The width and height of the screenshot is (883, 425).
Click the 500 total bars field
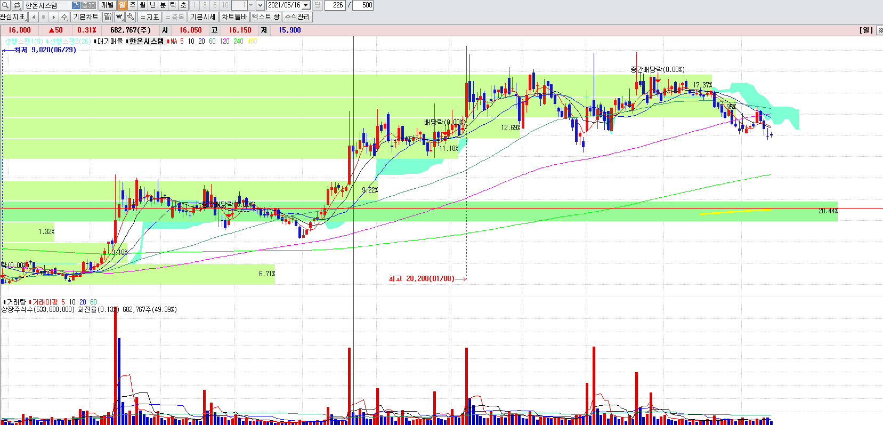click(x=363, y=5)
